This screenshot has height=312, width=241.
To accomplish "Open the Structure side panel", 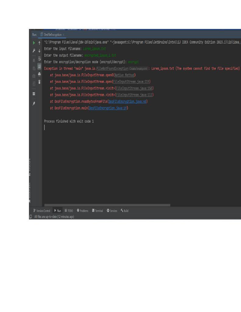I will tap(30, 167).
